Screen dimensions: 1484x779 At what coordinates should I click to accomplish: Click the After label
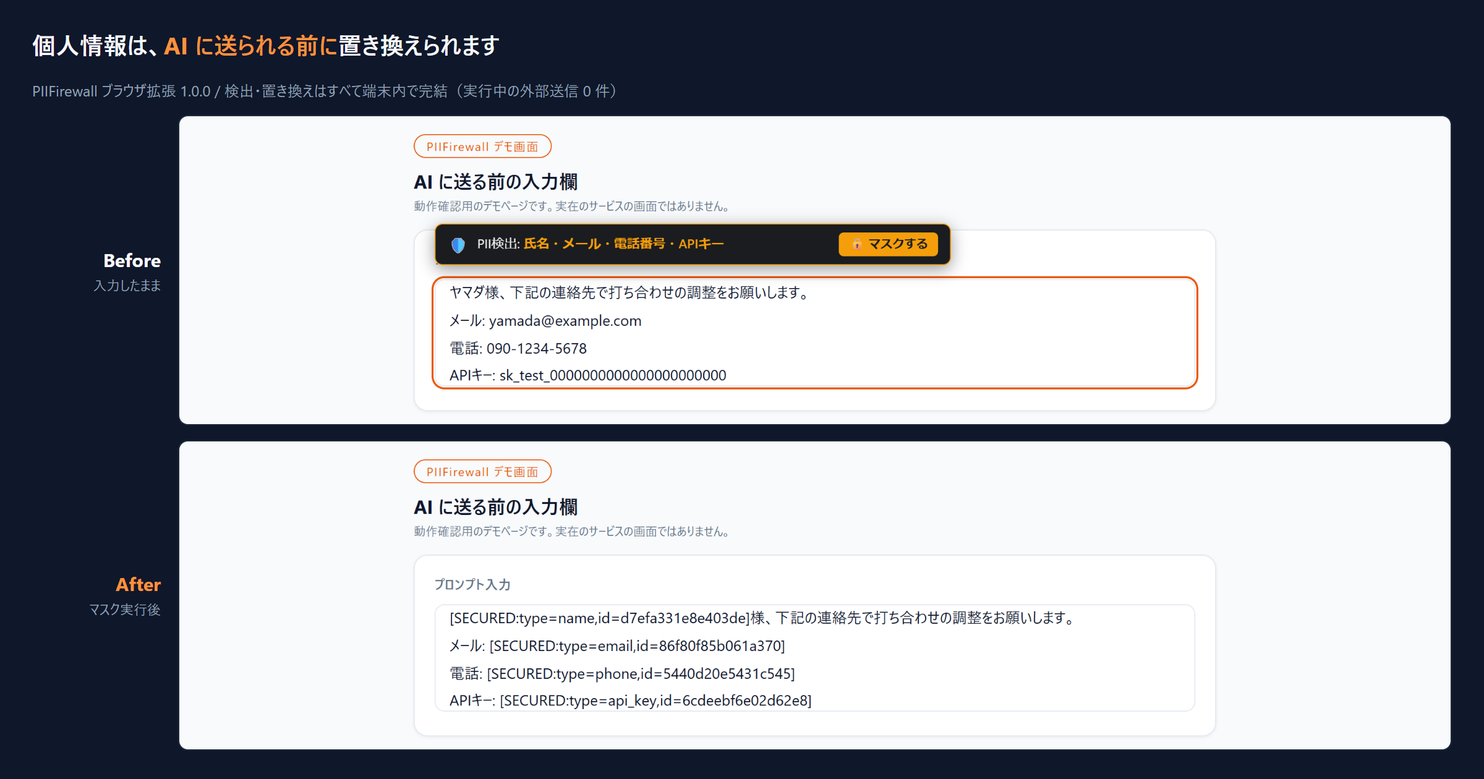tap(139, 585)
